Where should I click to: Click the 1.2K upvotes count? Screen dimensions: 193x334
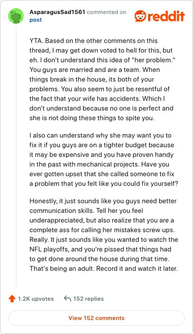pyautogui.click(x=36, y=299)
